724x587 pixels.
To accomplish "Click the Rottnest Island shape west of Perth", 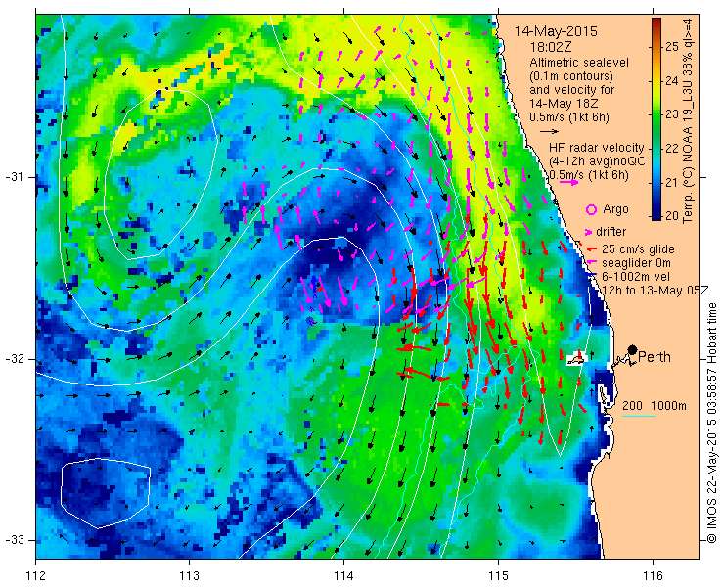I will click(576, 359).
